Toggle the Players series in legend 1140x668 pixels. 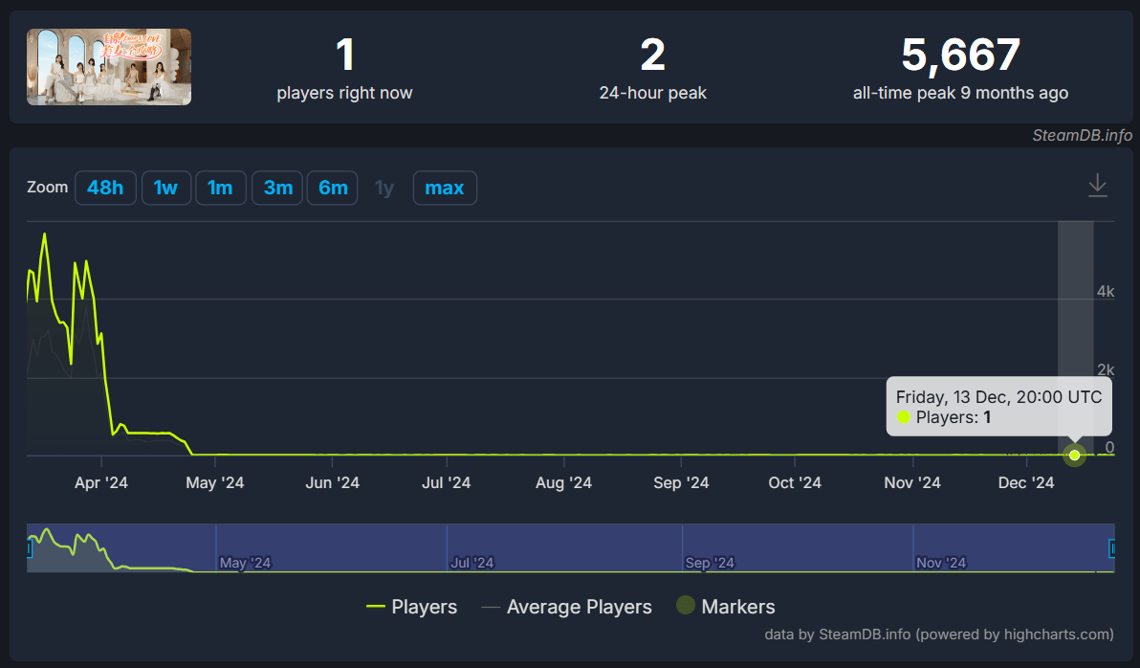[x=412, y=607]
